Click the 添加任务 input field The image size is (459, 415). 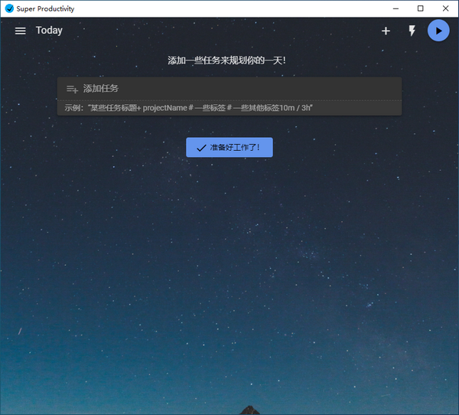(229, 89)
